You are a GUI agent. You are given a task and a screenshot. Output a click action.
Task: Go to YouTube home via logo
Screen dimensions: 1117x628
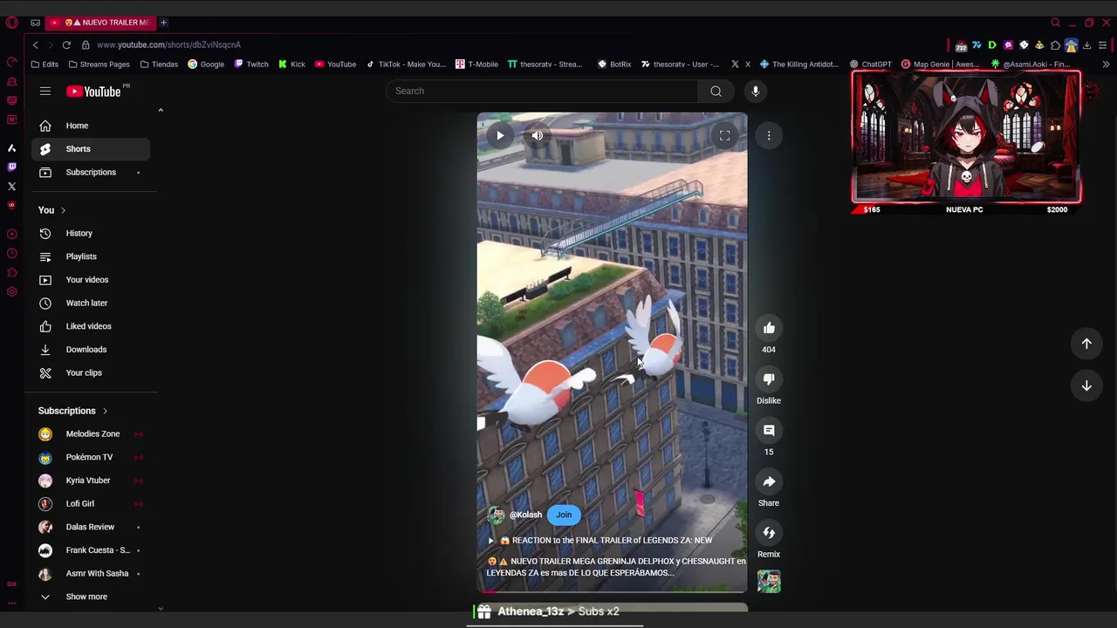coord(94,91)
